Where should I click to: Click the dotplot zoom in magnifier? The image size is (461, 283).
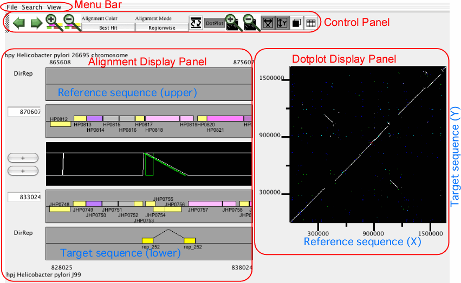pyautogui.click(x=233, y=23)
